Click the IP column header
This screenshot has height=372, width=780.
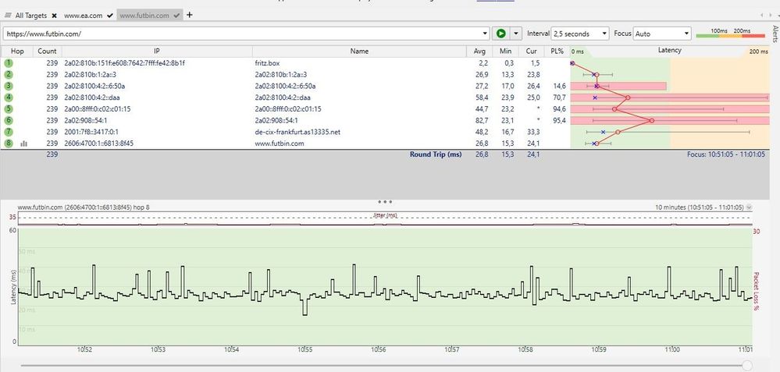point(157,51)
